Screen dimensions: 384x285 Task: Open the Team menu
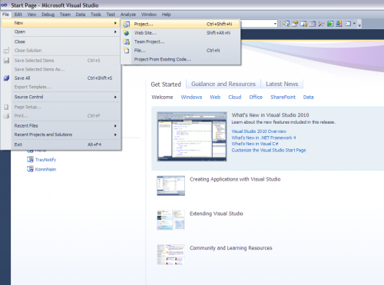click(65, 15)
